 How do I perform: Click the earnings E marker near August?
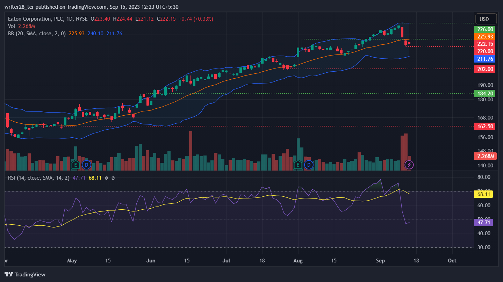coord(298,164)
